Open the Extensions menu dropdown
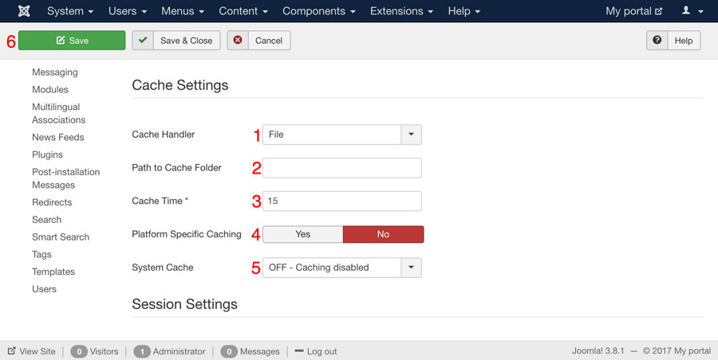Viewport: 718px width, 360px height. click(x=401, y=11)
